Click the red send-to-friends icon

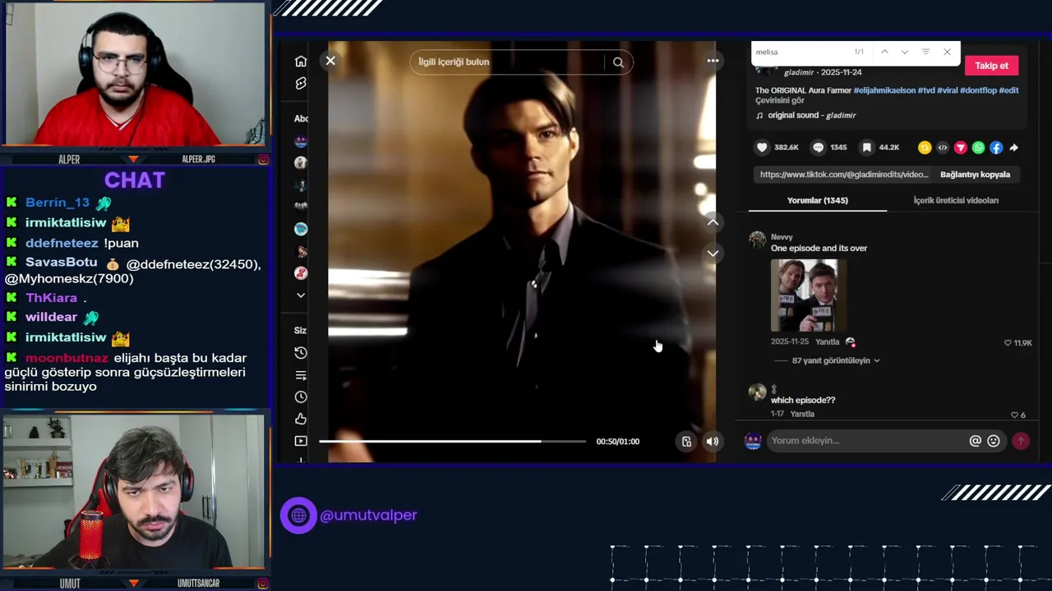[x=960, y=148]
